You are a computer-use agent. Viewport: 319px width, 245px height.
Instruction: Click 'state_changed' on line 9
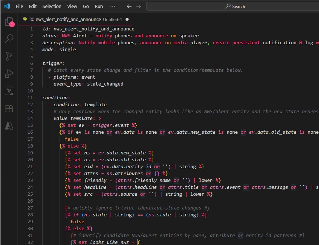point(105,84)
